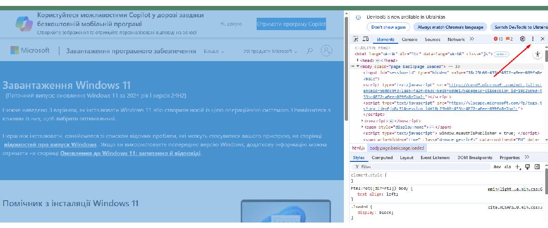Viewport: 548px width, 228px height.
Task: Activate the inspect element picker icon
Action: pyautogui.click(x=355, y=39)
